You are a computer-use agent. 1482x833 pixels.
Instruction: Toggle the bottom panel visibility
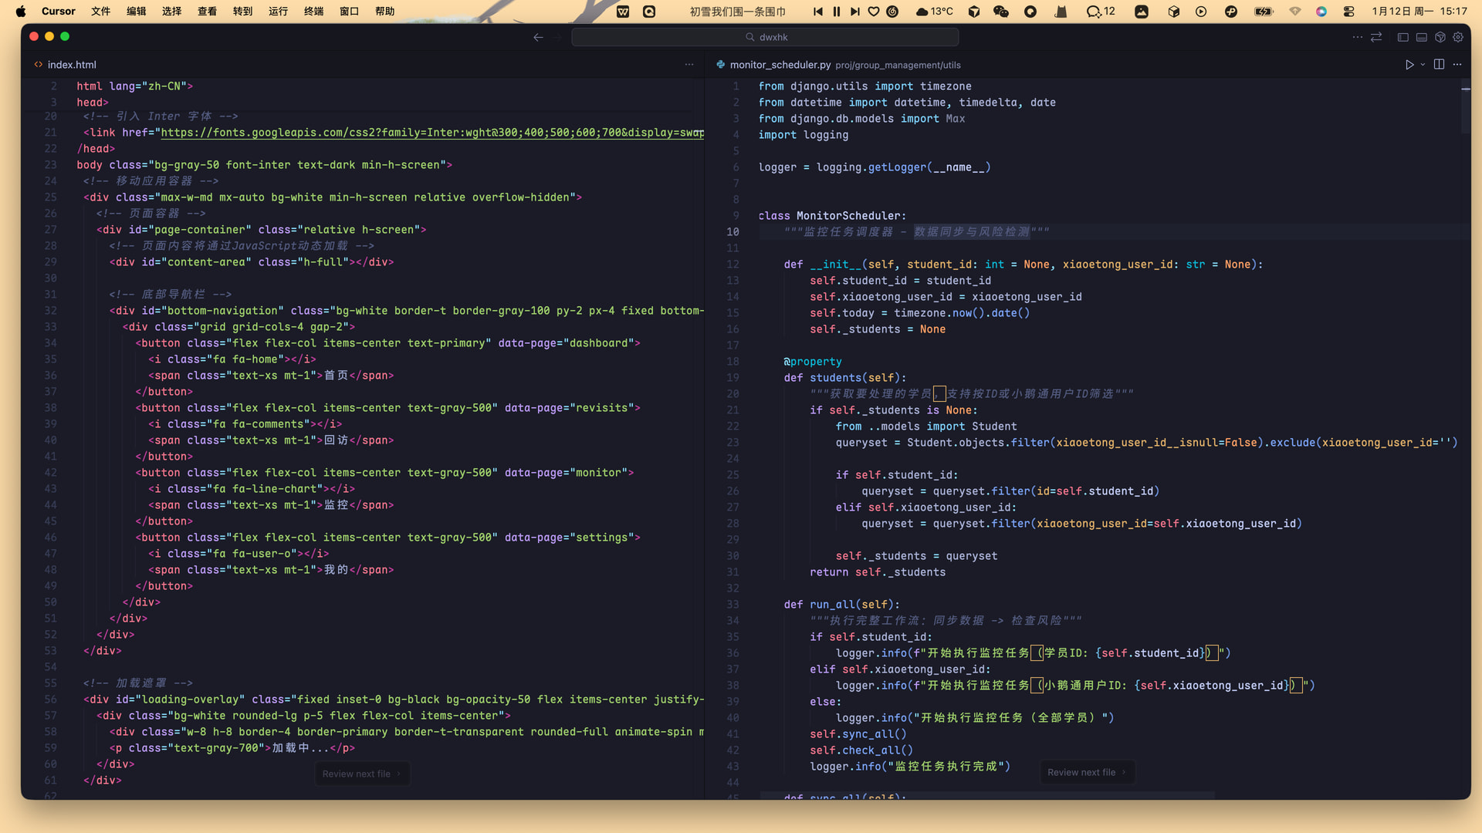coord(1421,37)
